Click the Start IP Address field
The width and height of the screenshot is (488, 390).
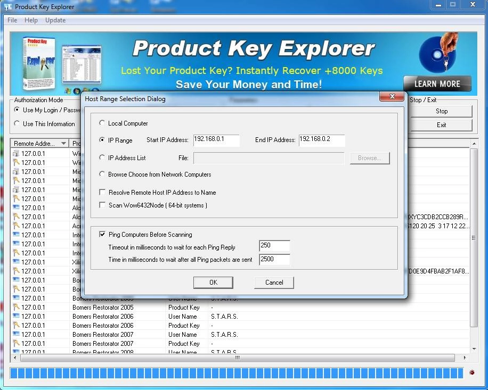click(x=216, y=140)
